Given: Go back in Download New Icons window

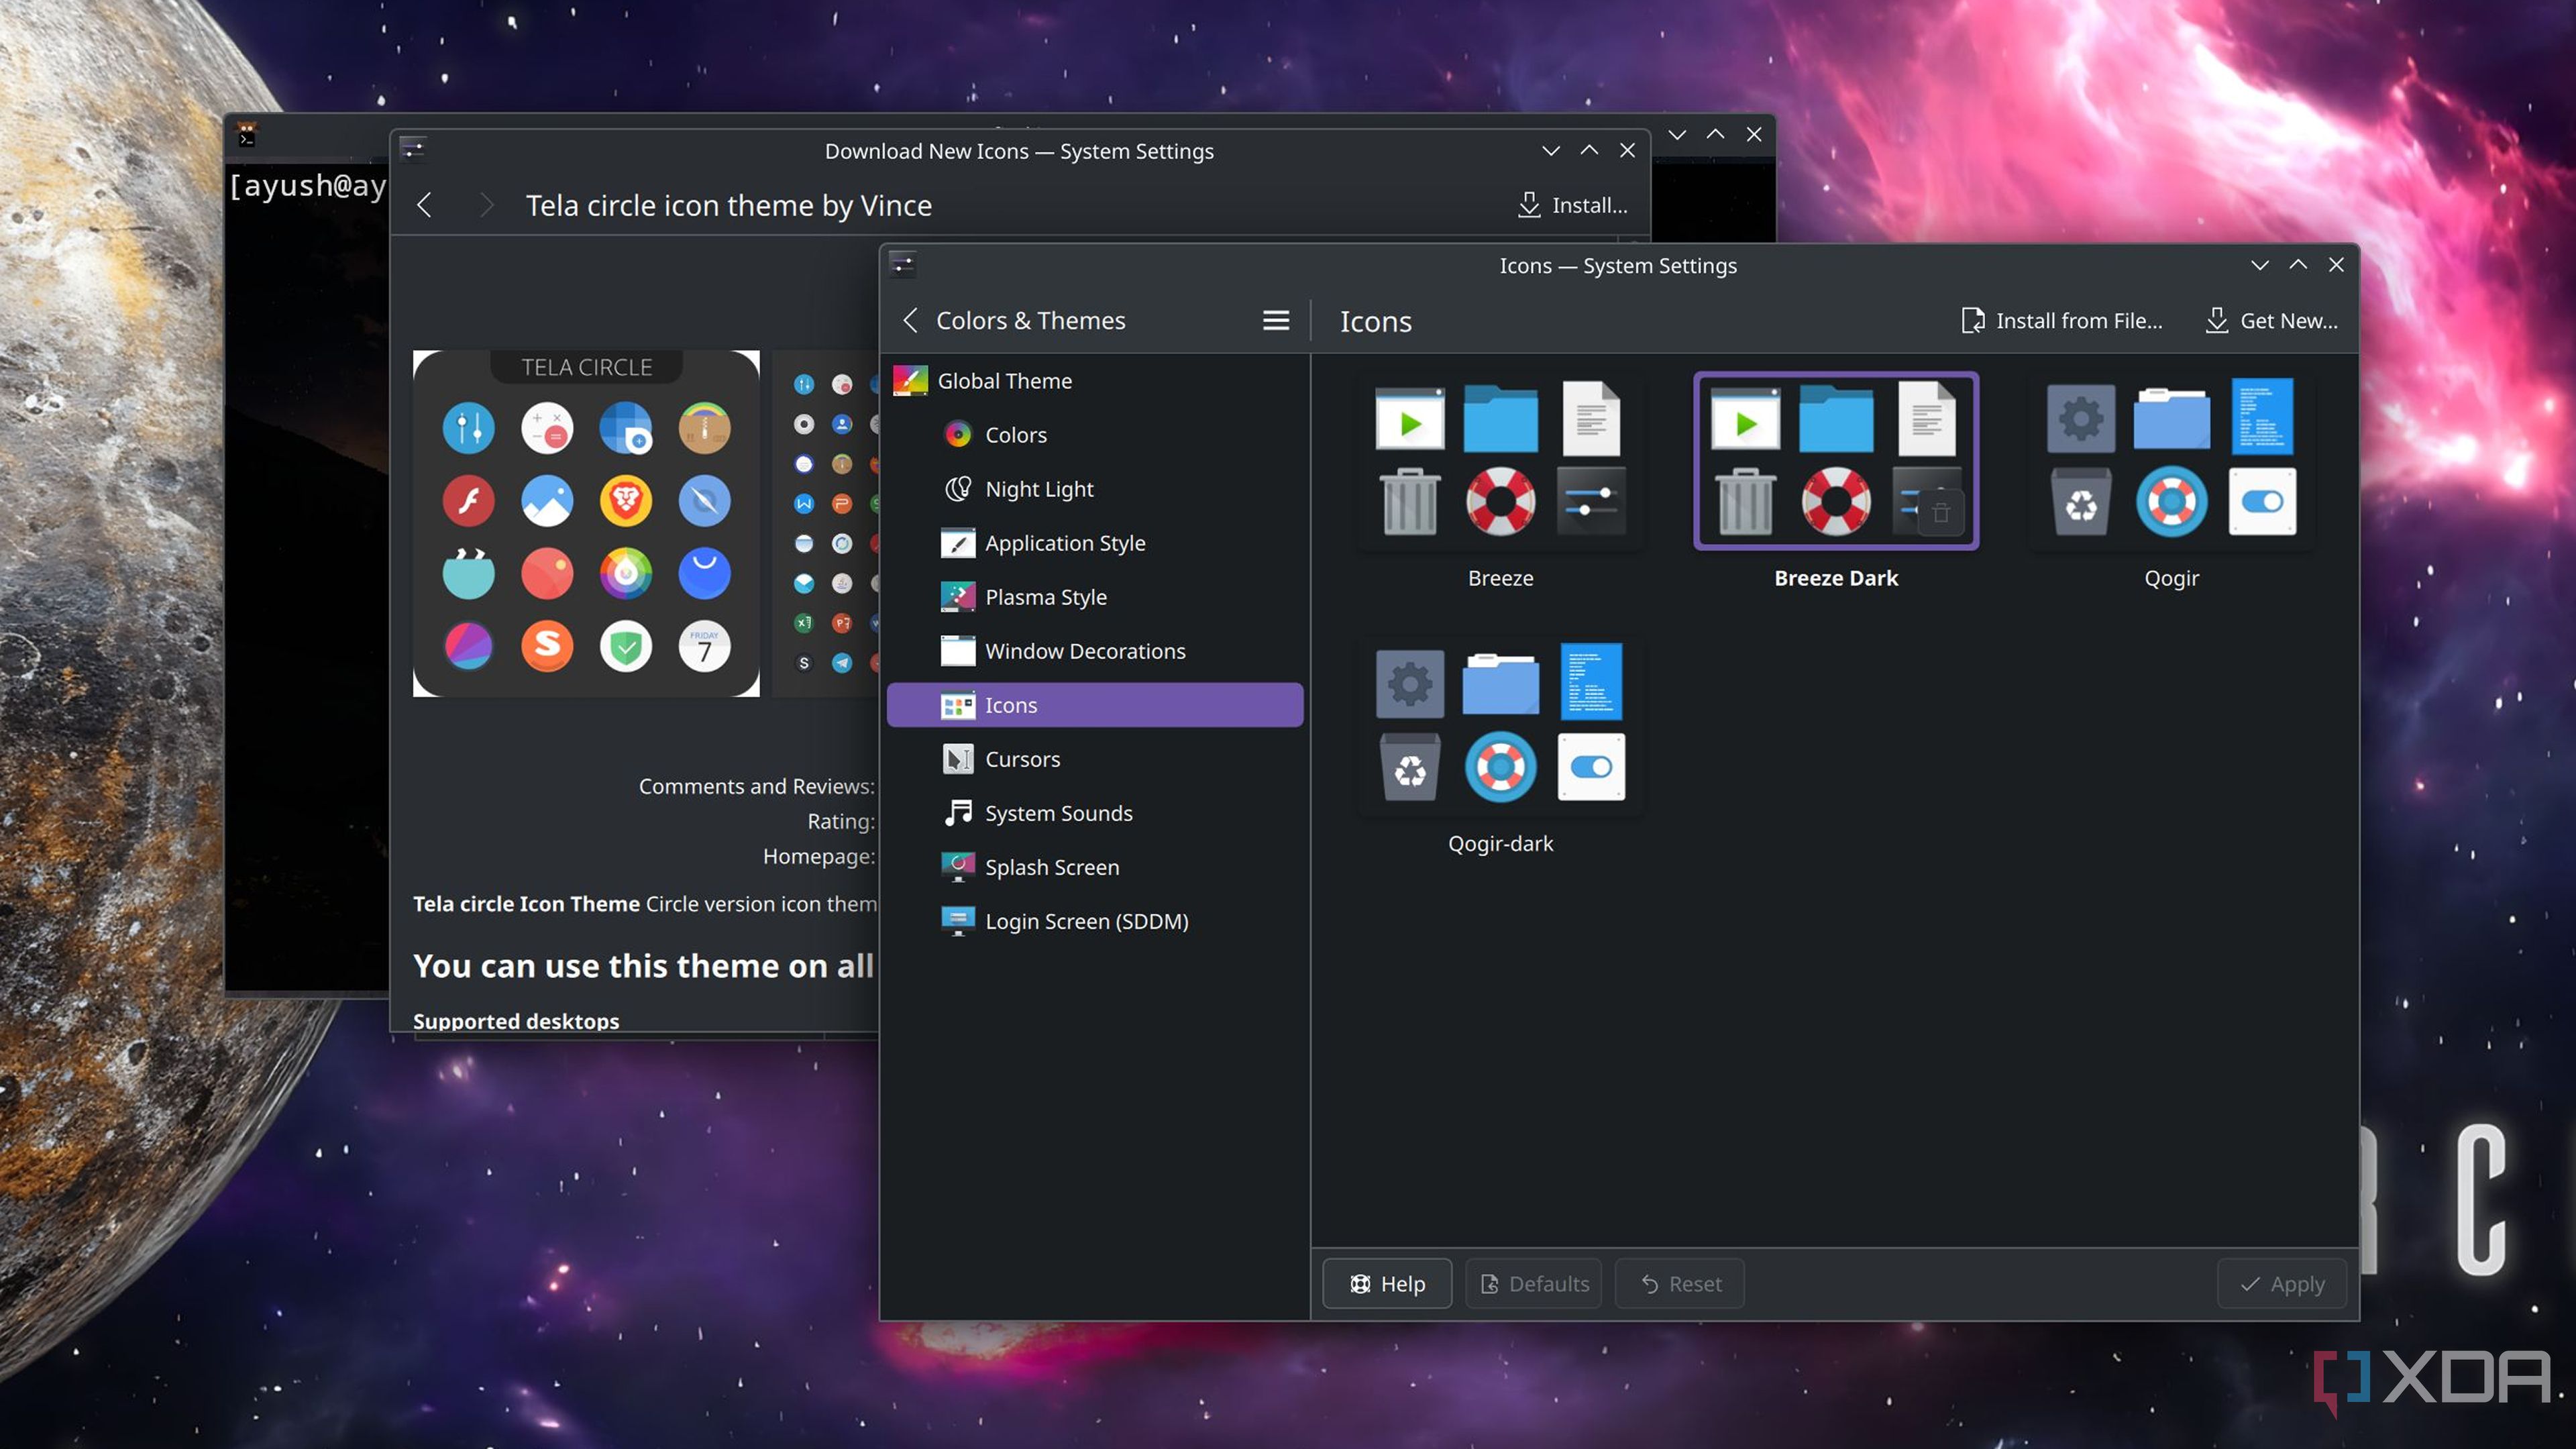Looking at the screenshot, I should [425, 206].
